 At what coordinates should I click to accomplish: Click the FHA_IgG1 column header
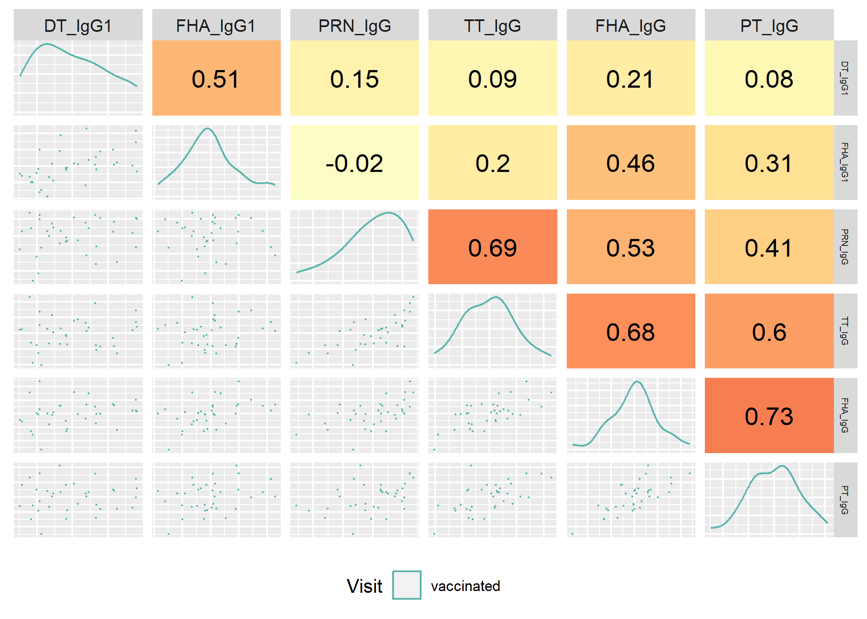216,25
